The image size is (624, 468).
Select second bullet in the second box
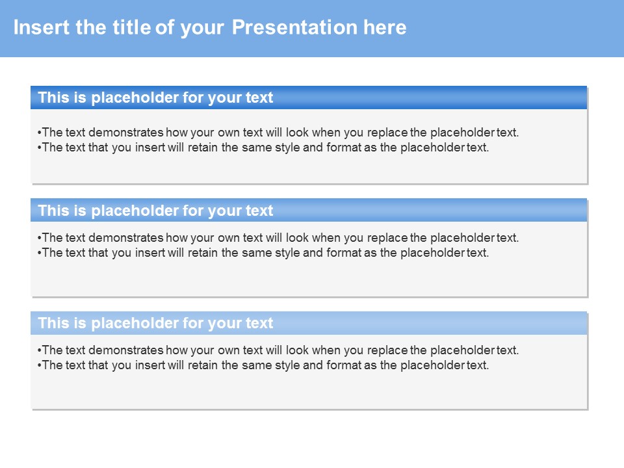pyautogui.click(x=263, y=253)
